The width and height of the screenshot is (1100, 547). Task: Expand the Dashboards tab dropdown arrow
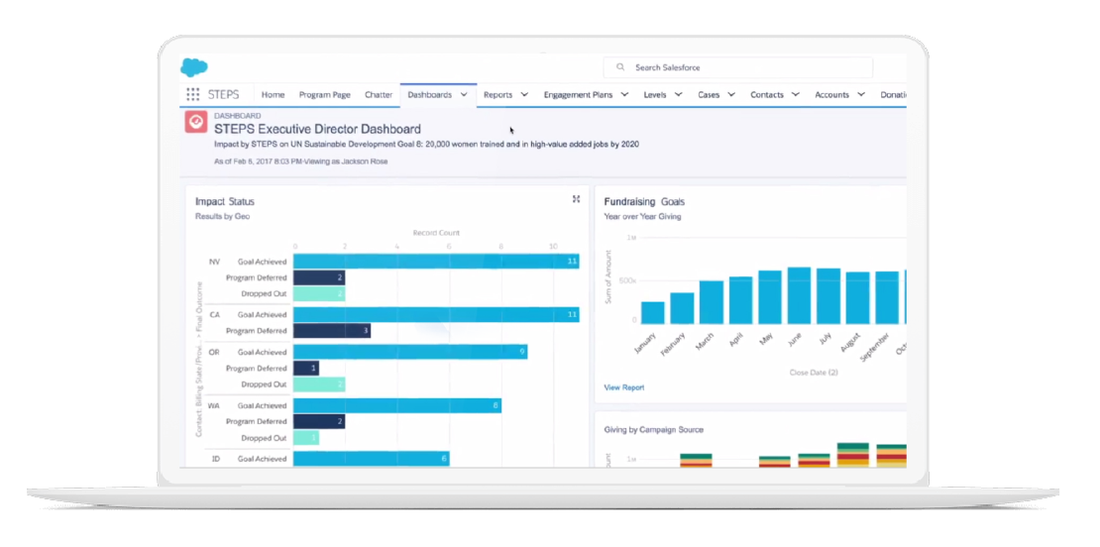[464, 95]
